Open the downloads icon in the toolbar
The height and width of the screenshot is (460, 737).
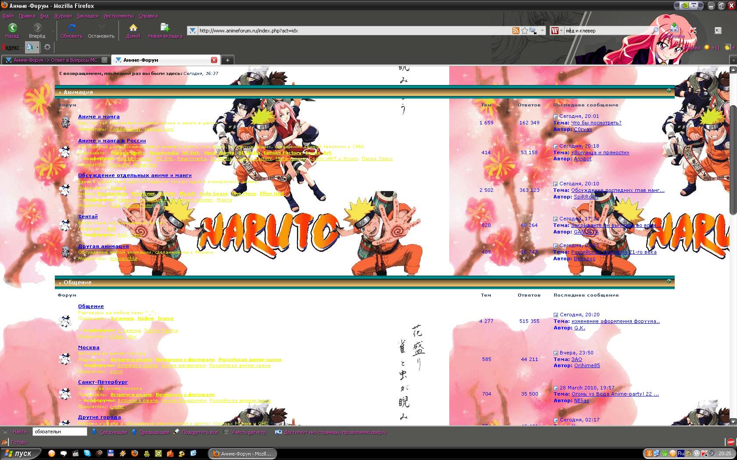point(674,28)
